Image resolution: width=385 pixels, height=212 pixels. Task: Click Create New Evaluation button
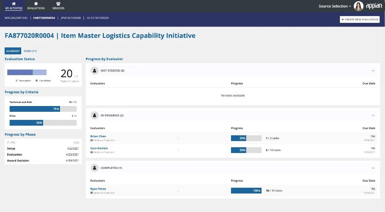pyautogui.click(x=360, y=19)
